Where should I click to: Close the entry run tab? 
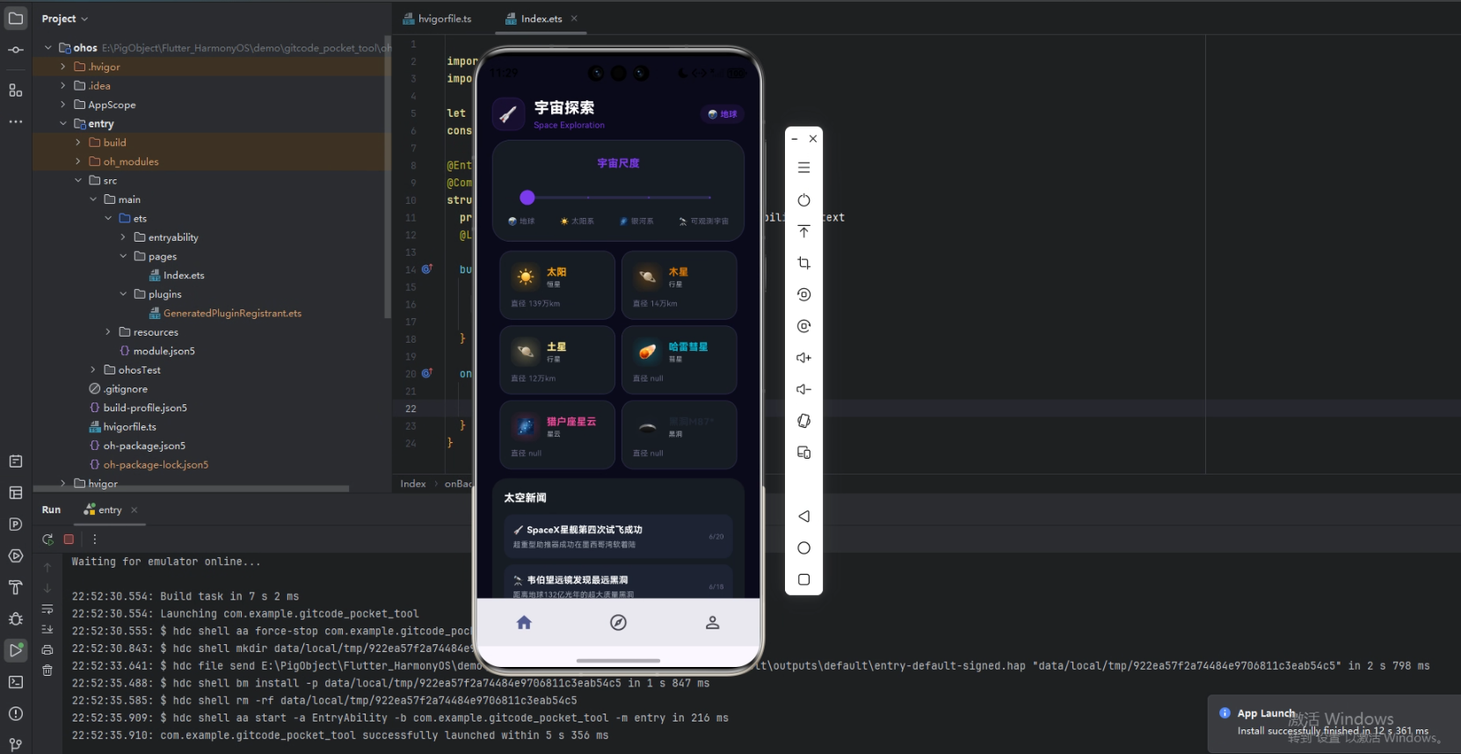(x=134, y=510)
